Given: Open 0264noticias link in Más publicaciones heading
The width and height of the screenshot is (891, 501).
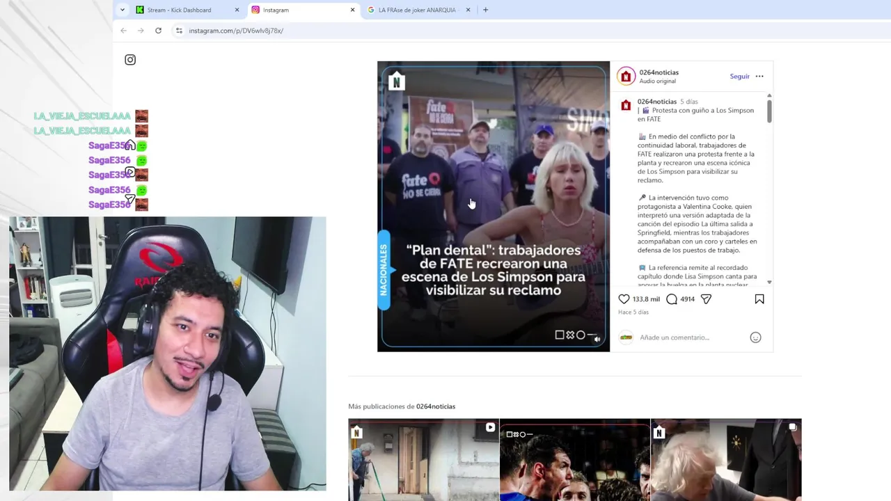Looking at the screenshot, I should (435, 406).
